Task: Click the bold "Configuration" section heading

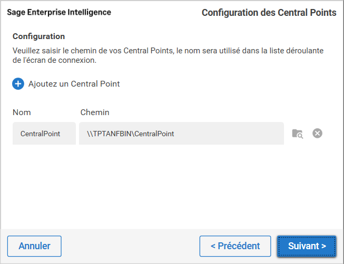Action: [38, 36]
